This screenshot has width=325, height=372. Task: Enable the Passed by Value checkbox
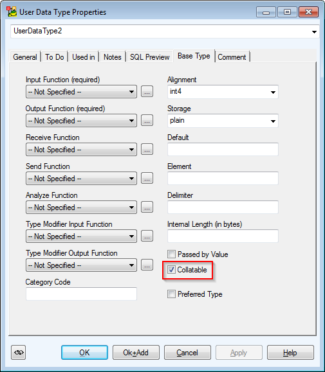[171, 254]
